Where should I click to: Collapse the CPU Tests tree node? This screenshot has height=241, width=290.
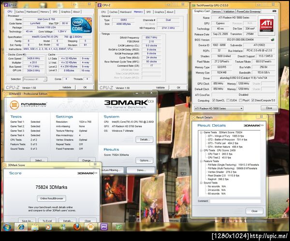point(201,150)
